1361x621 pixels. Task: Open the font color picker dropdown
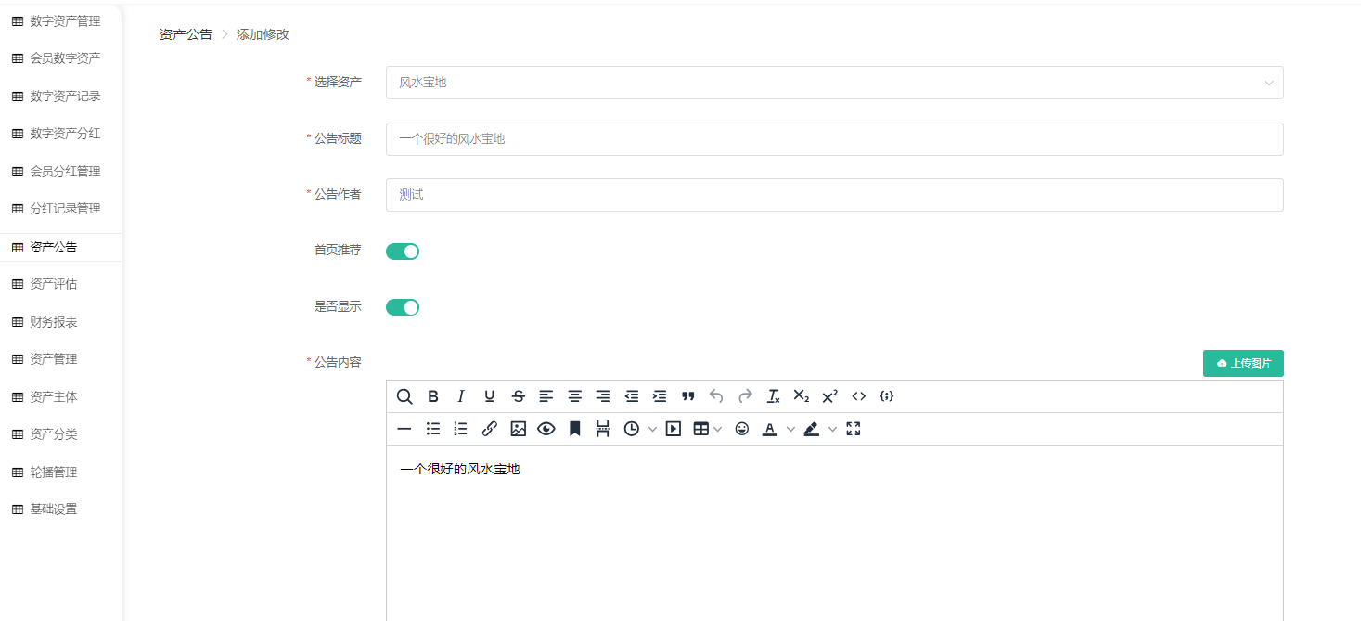pyautogui.click(x=790, y=429)
